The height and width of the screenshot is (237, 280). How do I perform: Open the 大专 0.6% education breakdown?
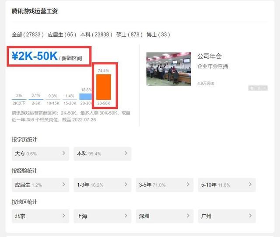[40, 153]
